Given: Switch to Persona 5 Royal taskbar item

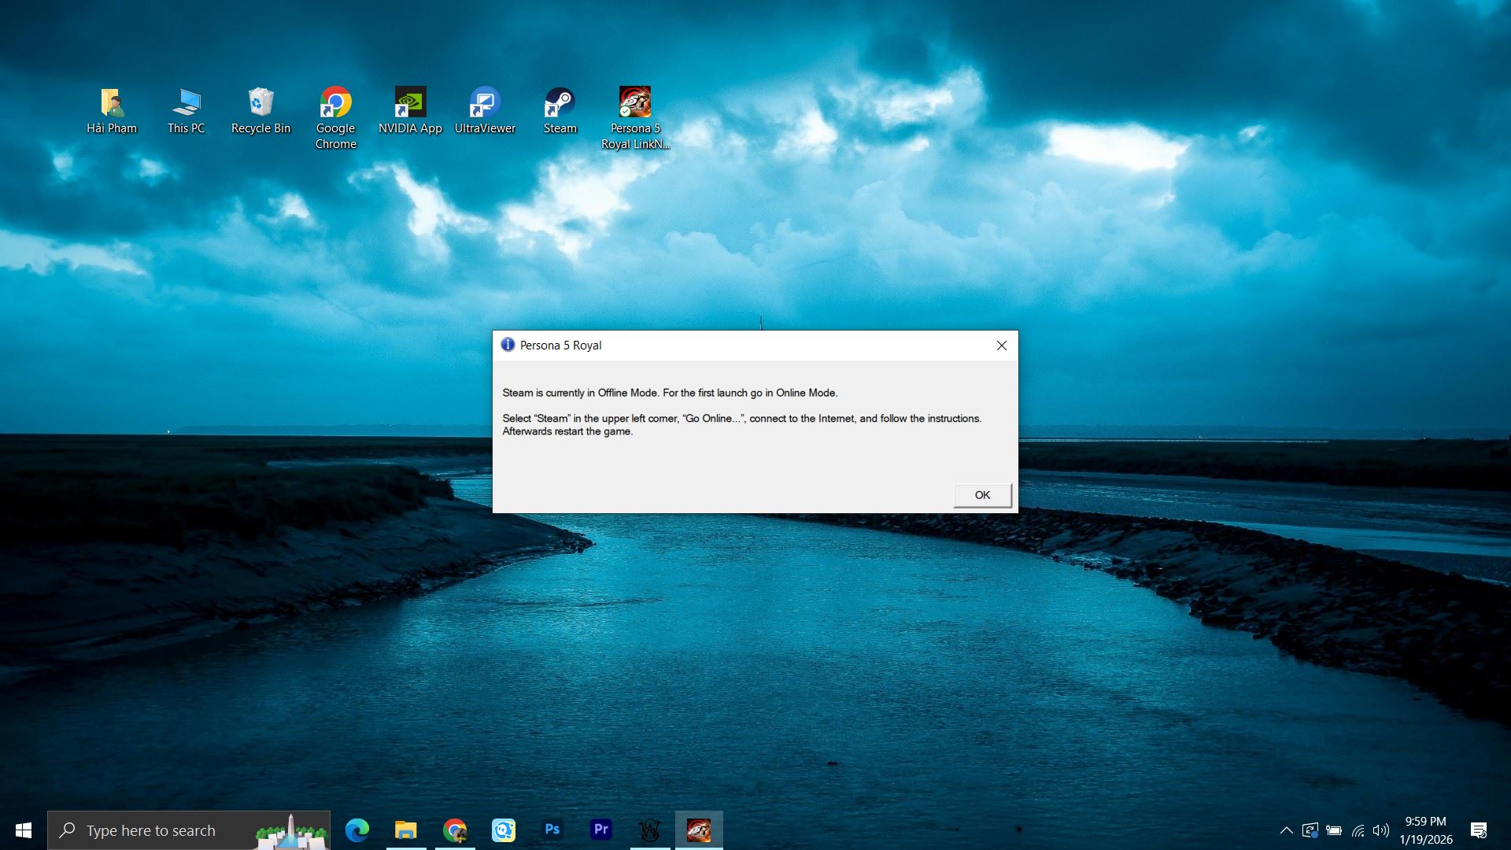Looking at the screenshot, I should [699, 830].
